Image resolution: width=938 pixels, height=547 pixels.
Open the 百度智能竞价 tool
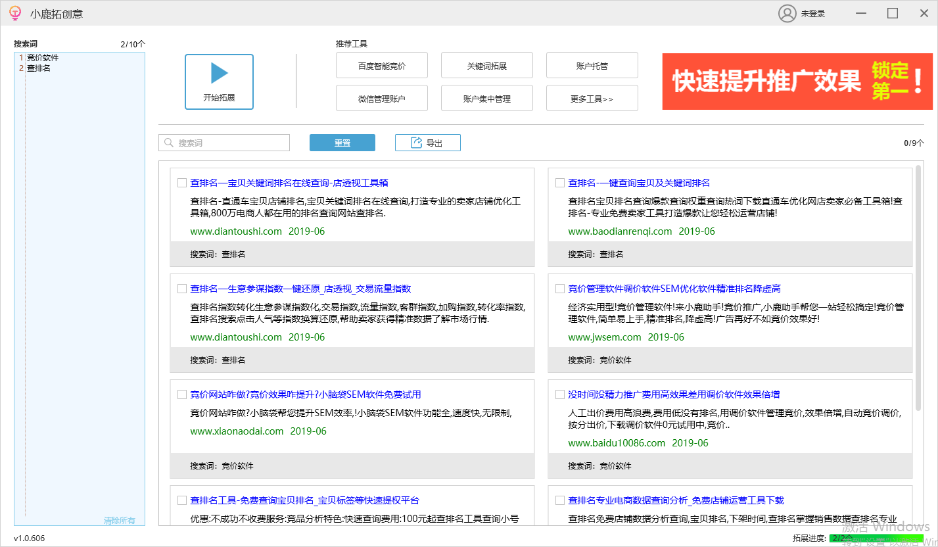tap(382, 66)
